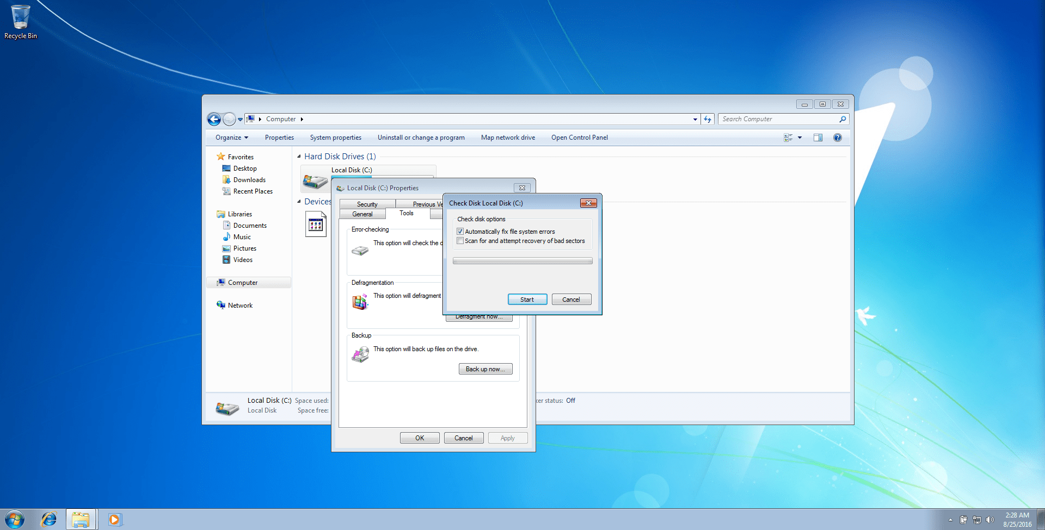1045x530 pixels.
Task: Click the Forward navigation arrow in Explorer
Action: point(229,119)
